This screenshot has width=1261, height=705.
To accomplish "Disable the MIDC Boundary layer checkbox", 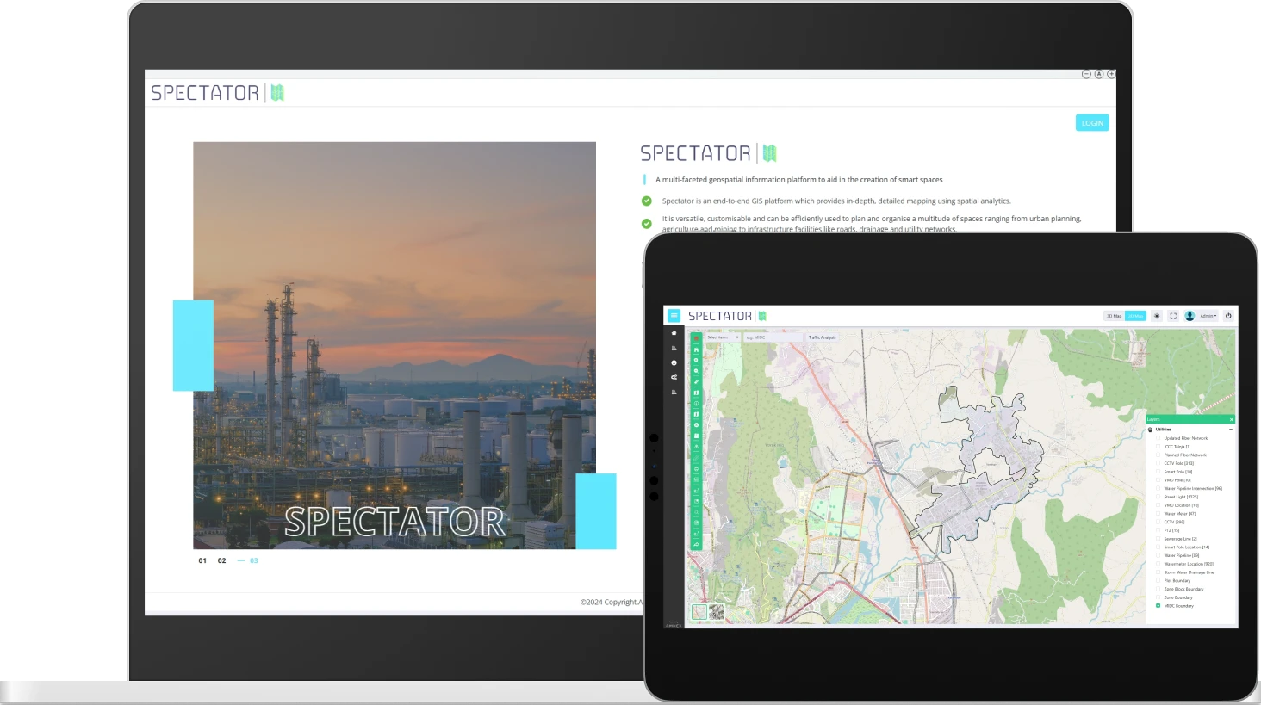I will 1158,606.
